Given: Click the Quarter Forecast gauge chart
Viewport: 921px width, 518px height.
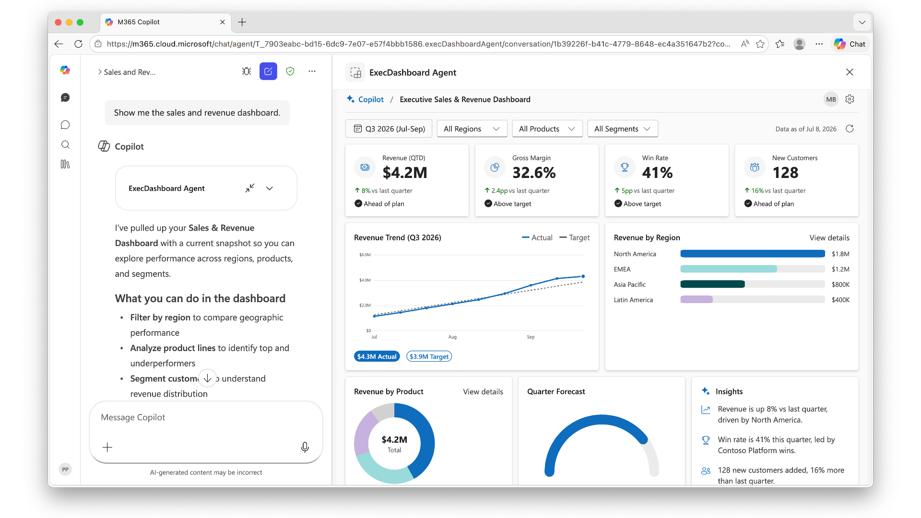Looking at the screenshot, I should coord(602,446).
